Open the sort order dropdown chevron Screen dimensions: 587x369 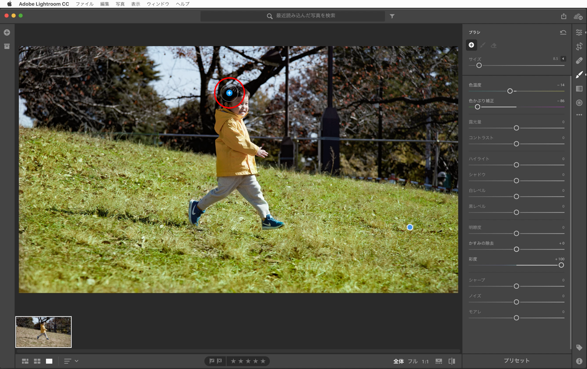click(x=77, y=361)
